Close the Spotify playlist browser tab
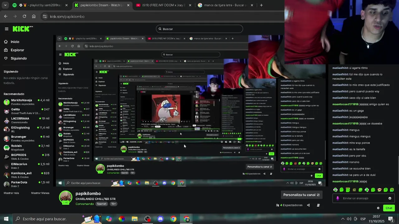 pyautogui.click(x=66, y=5)
